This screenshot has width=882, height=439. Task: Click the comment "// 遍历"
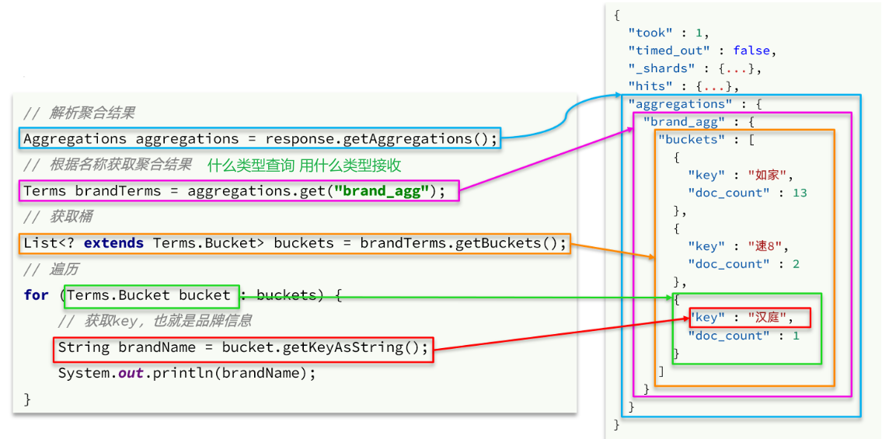[51, 270]
